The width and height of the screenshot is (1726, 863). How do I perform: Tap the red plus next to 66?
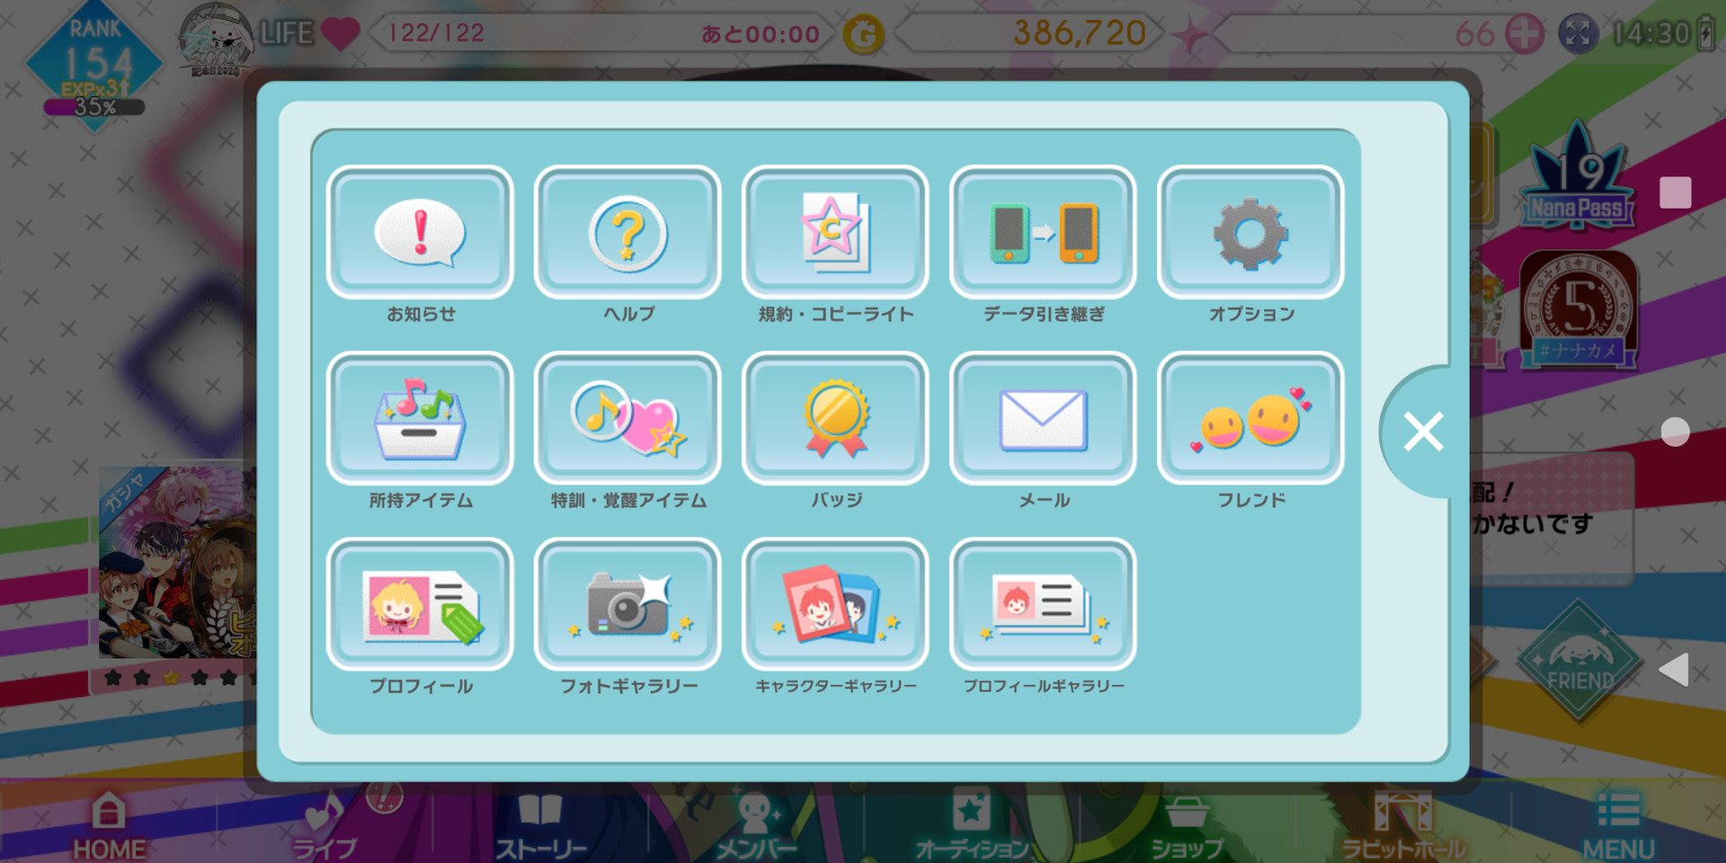click(x=1525, y=34)
